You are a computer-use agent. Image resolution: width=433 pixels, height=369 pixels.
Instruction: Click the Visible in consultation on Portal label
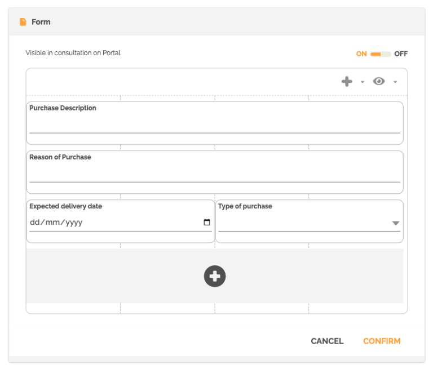coord(73,53)
